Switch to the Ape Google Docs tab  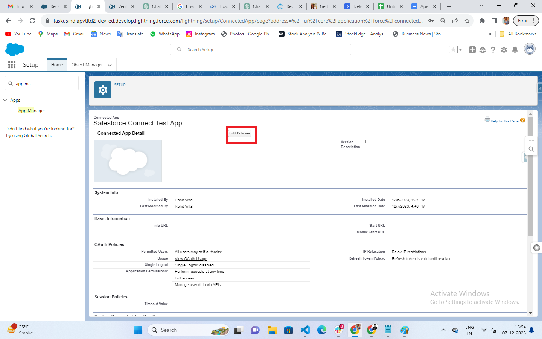click(x=424, y=6)
